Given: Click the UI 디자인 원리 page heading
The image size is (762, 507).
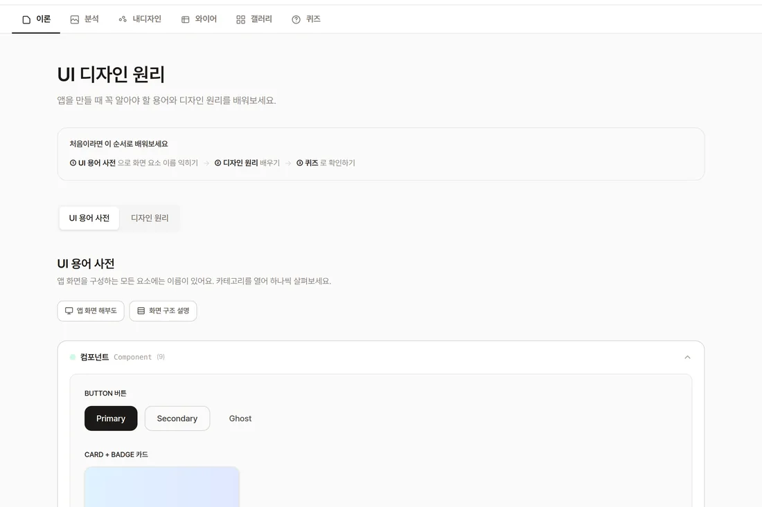Looking at the screenshot, I should pos(112,75).
